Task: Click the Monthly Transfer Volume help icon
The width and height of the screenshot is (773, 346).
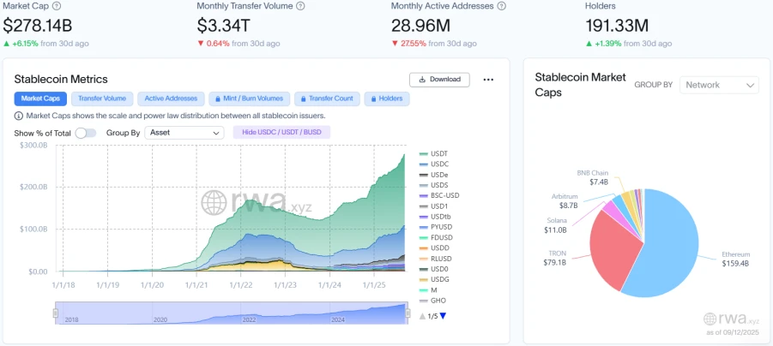Action: pyautogui.click(x=302, y=6)
